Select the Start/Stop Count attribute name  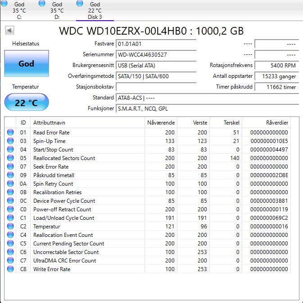(x=53, y=150)
